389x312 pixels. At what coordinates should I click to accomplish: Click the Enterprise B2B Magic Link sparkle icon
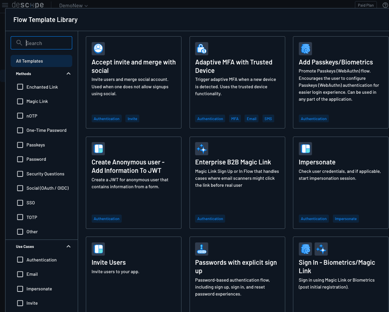pyautogui.click(x=202, y=148)
